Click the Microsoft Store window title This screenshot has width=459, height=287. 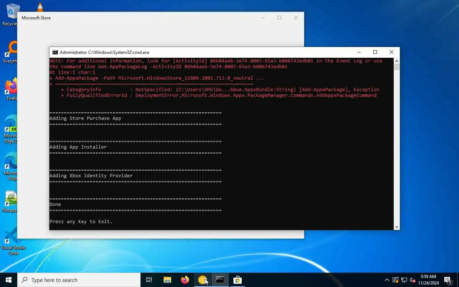pyautogui.click(x=36, y=18)
